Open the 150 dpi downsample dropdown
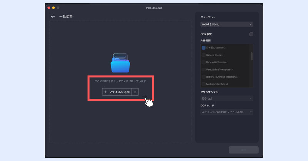 point(227,98)
